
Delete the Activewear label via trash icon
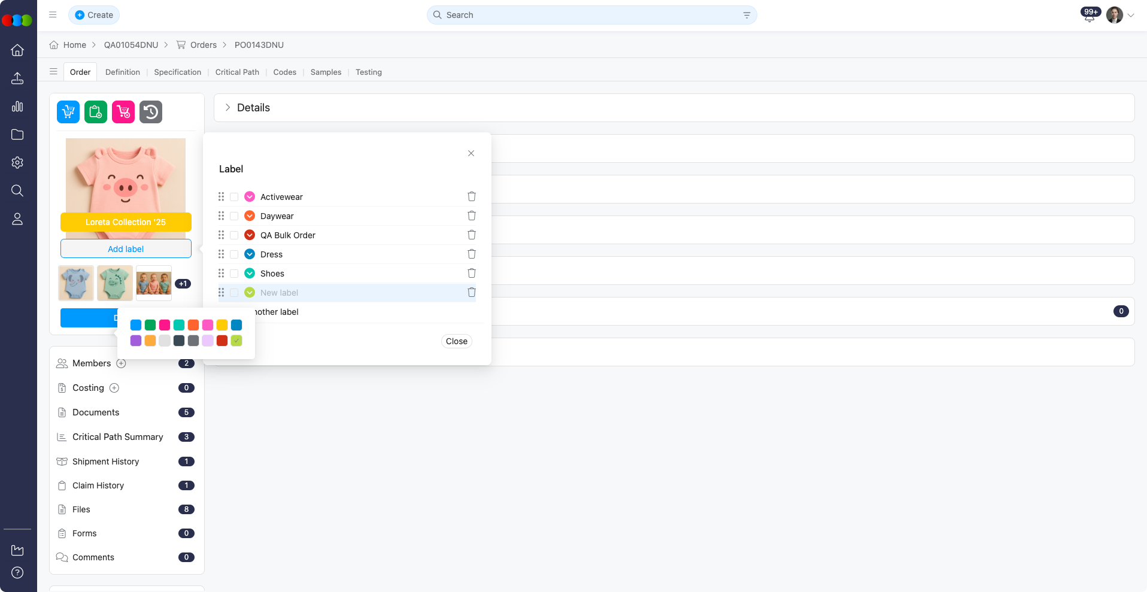[x=472, y=197]
